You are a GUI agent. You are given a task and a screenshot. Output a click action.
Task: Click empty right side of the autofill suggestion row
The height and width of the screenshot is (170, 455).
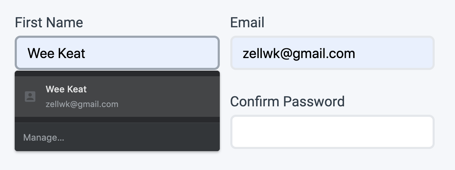(x=175, y=97)
